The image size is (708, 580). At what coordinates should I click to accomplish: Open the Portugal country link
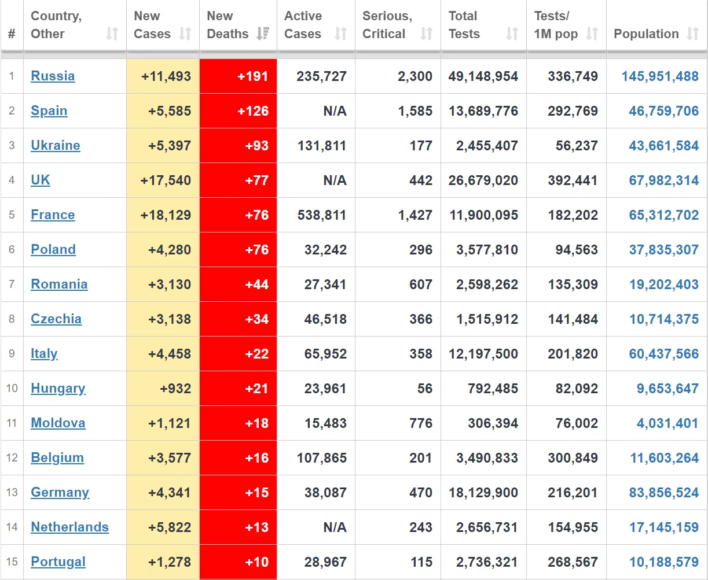pos(58,561)
